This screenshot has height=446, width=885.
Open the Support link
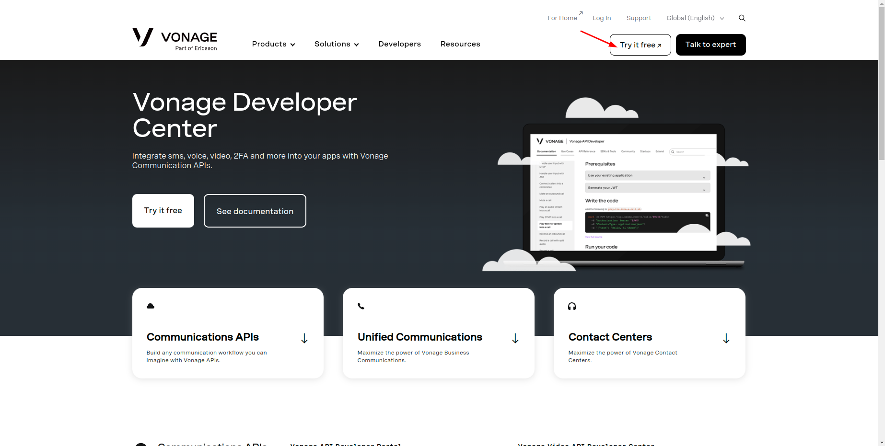pos(639,18)
